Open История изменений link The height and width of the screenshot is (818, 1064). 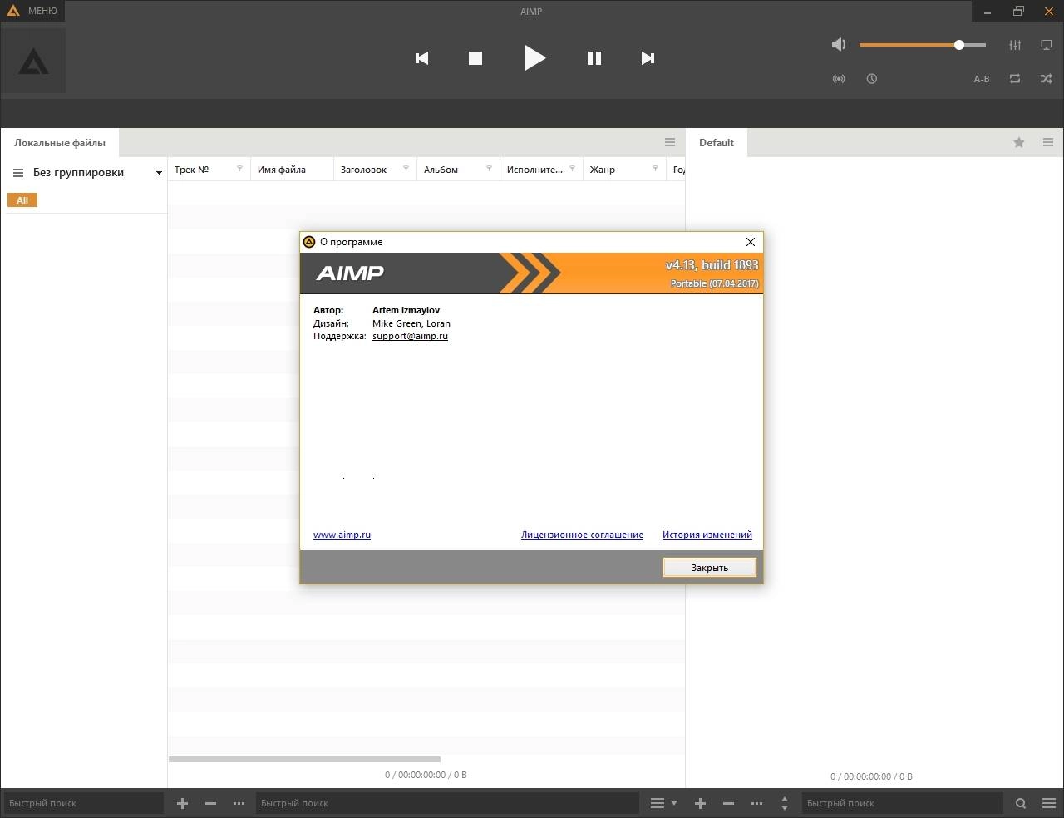click(707, 535)
